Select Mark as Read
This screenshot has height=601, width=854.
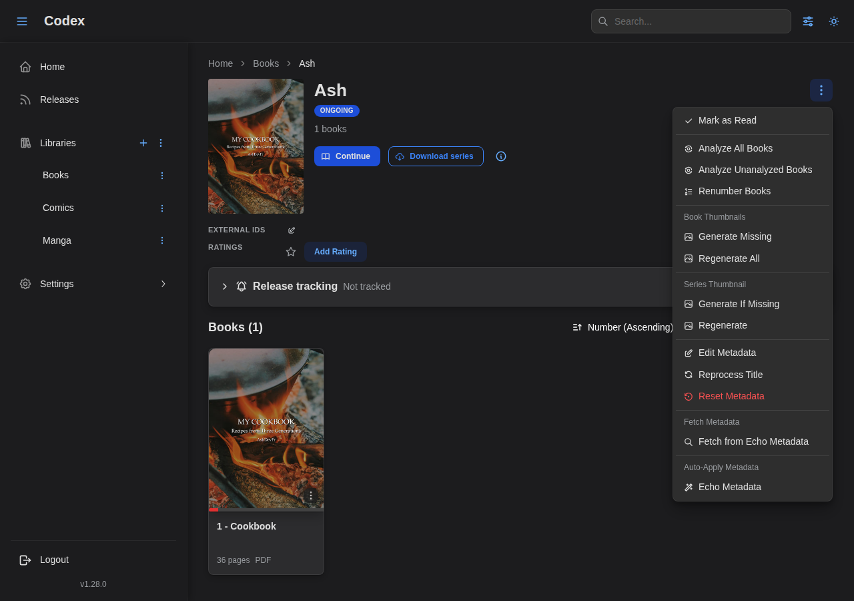(753, 120)
